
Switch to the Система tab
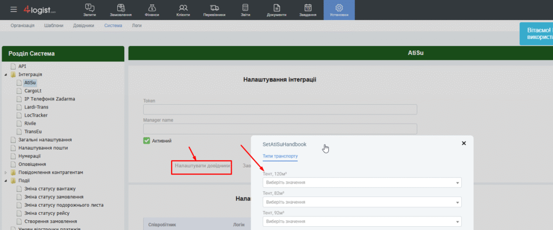pos(113,26)
